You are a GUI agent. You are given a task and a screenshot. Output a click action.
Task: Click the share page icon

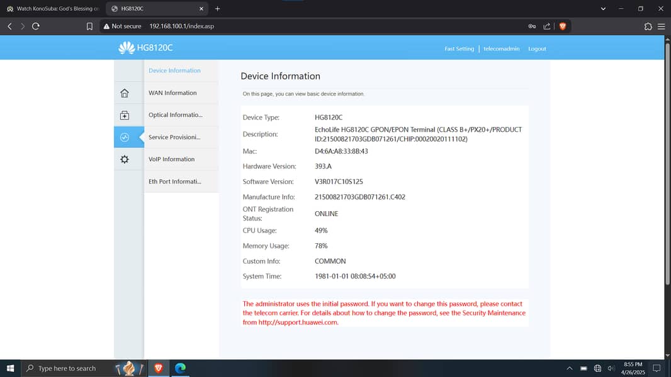547,26
